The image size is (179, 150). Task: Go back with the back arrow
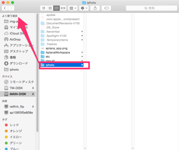(x=5, y=8)
